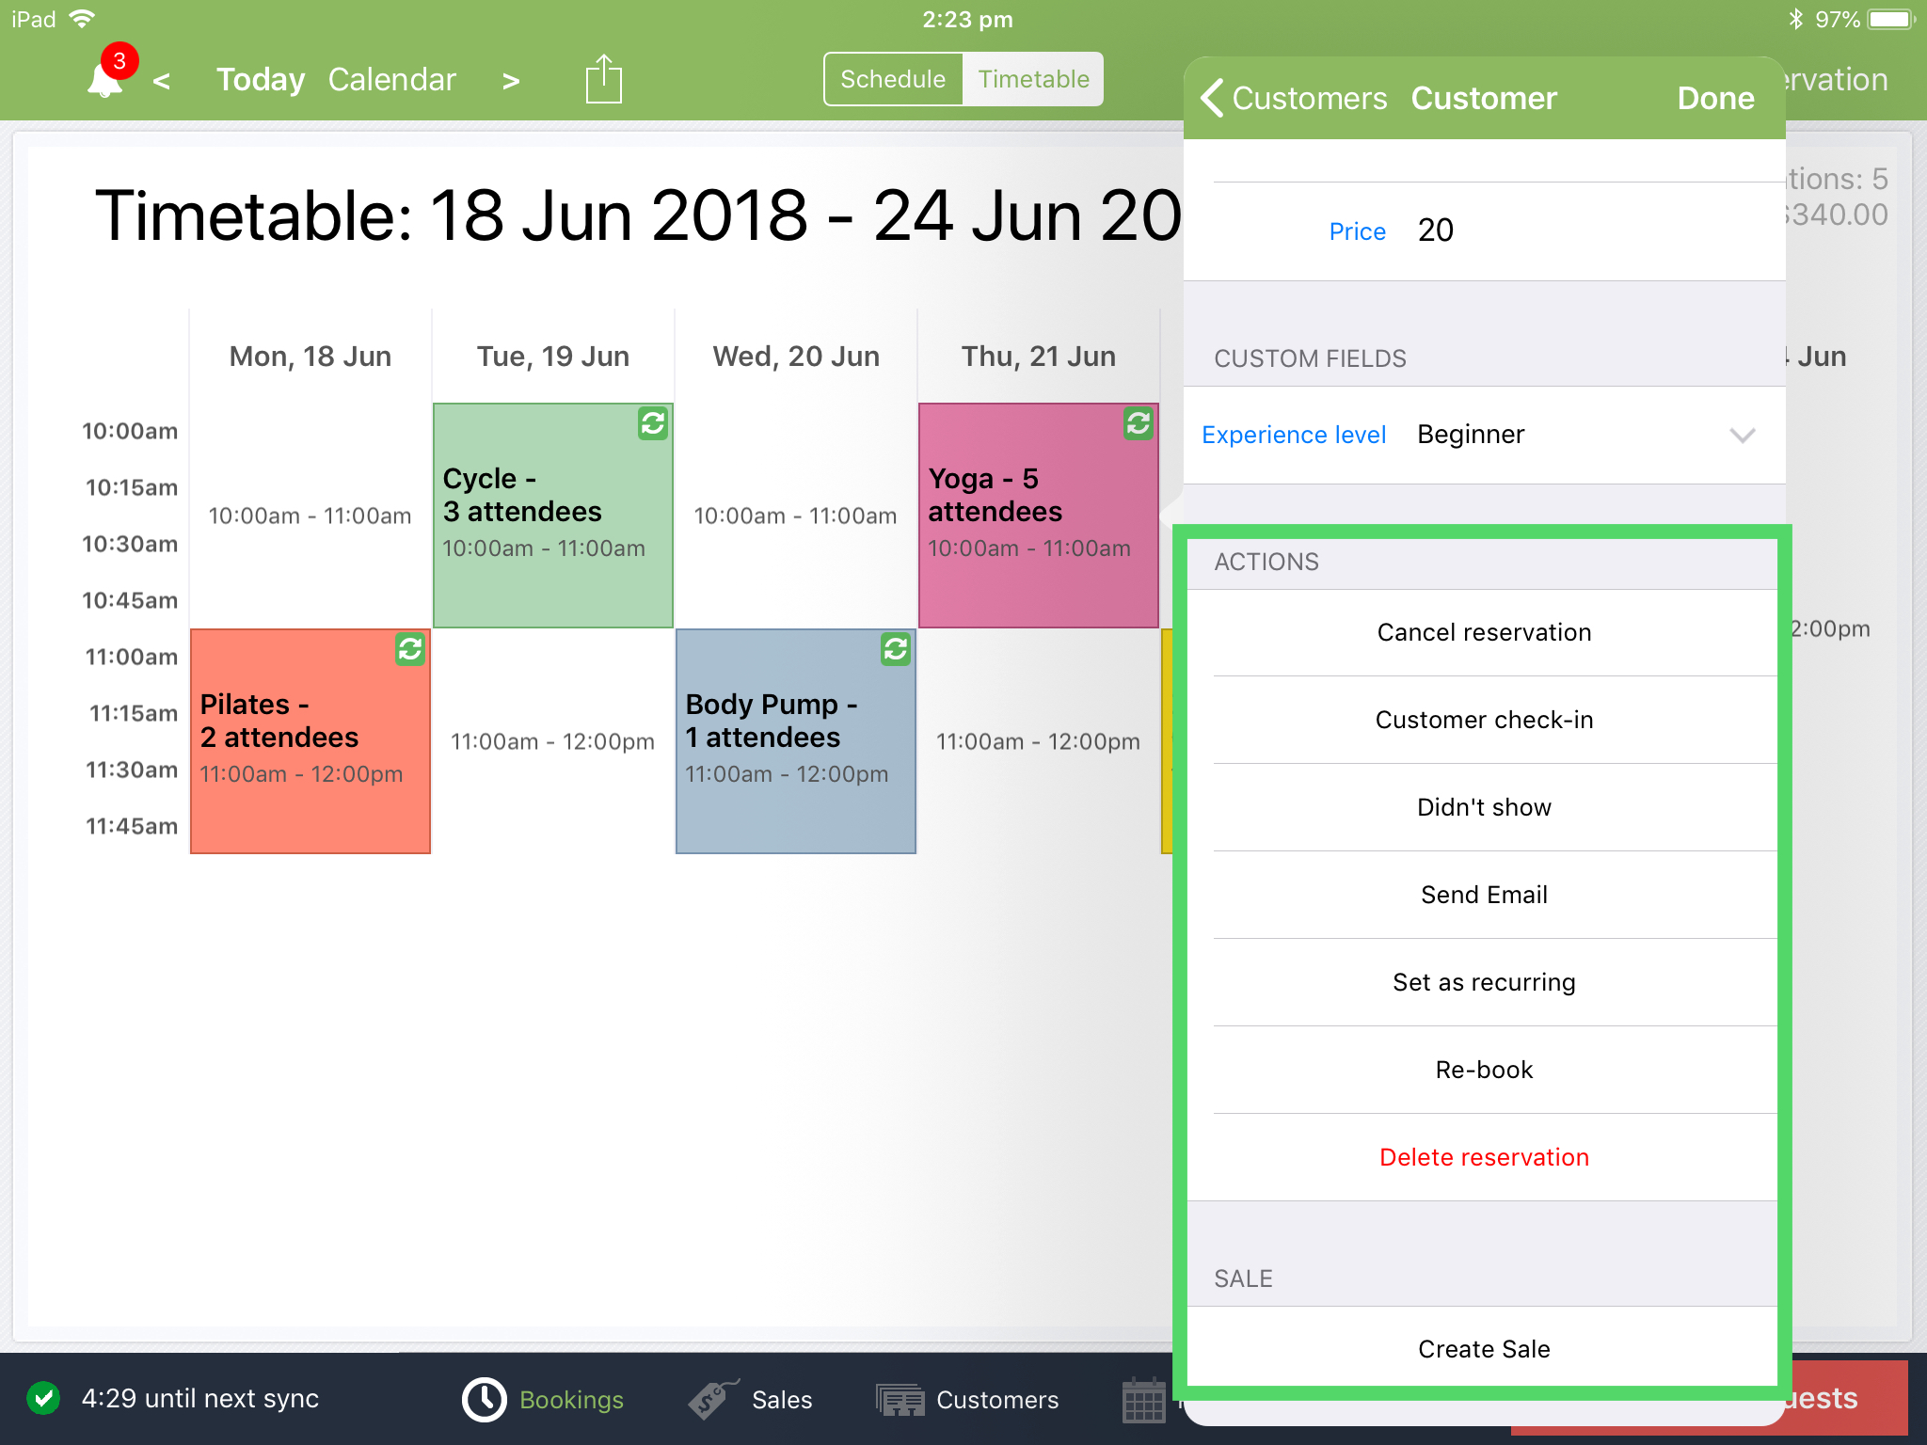Tap Re-book action
1927x1445 pixels.
tap(1485, 1070)
